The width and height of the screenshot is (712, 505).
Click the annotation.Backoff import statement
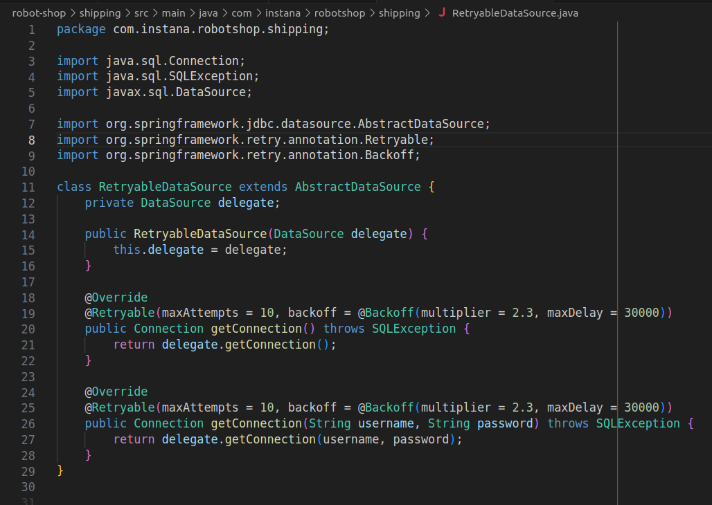(x=238, y=155)
